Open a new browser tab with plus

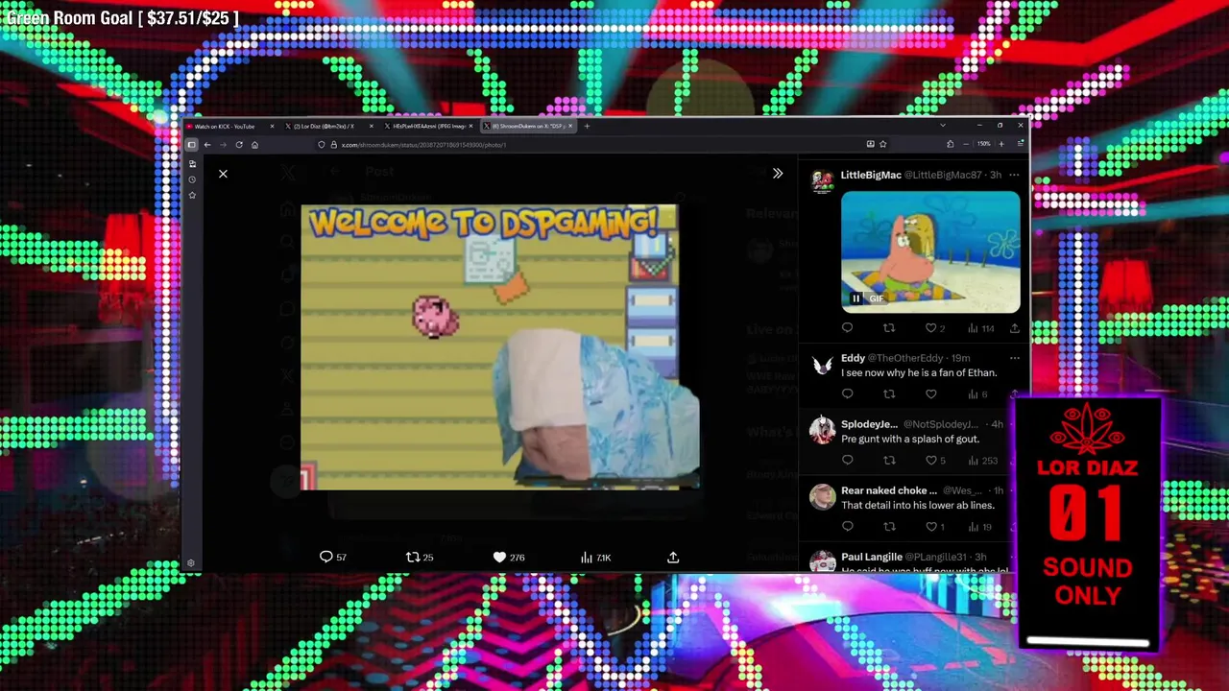point(587,126)
